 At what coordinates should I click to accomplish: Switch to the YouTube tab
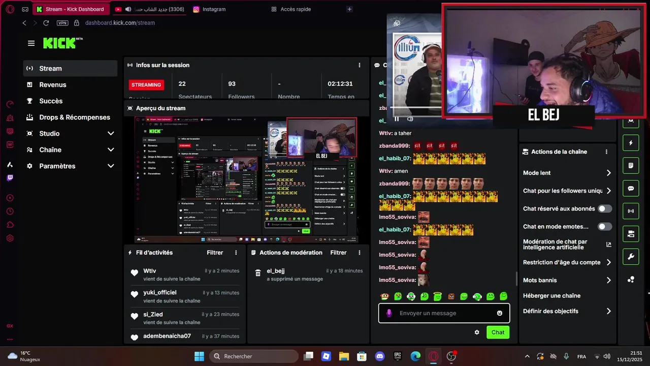click(150, 9)
